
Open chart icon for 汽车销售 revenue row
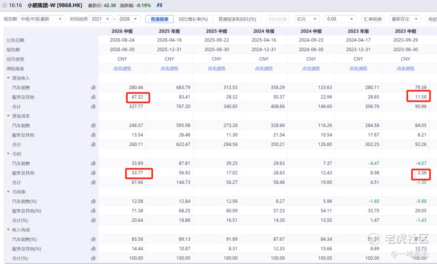click(x=93, y=87)
